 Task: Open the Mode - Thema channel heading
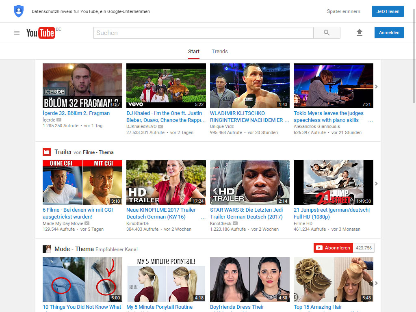(x=74, y=249)
